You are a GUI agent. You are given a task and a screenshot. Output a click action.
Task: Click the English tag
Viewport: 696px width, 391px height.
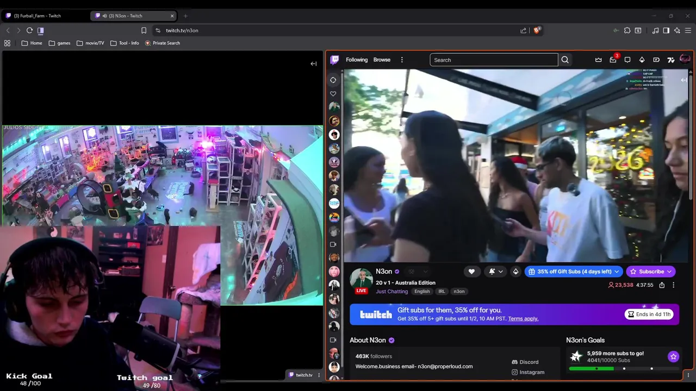click(x=422, y=292)
